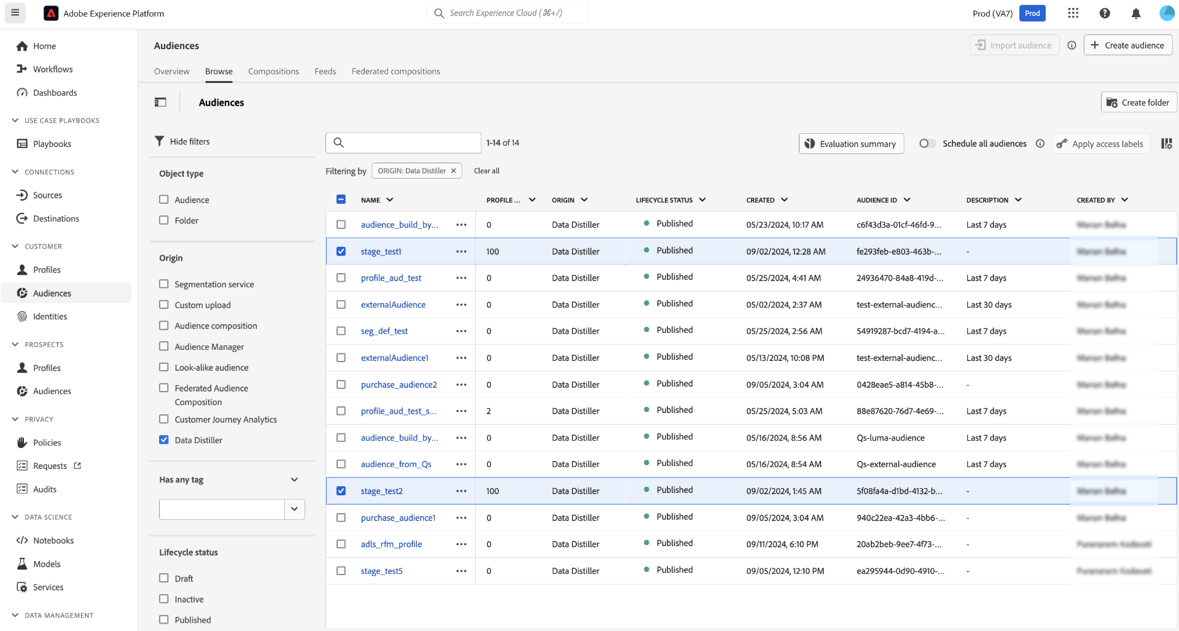Click the hamburger menu icon
This screenshot has width=1179, height=631.
[15, 13]
